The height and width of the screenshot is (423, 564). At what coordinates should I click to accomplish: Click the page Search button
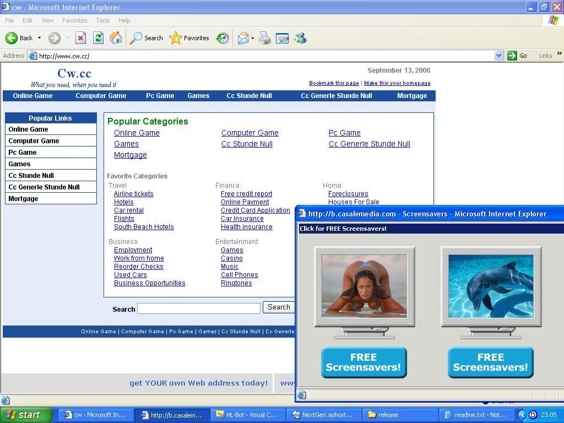(x=279, y=307)
